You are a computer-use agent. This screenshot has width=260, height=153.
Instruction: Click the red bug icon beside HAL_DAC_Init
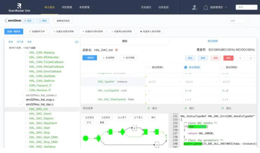click(116, 50)
